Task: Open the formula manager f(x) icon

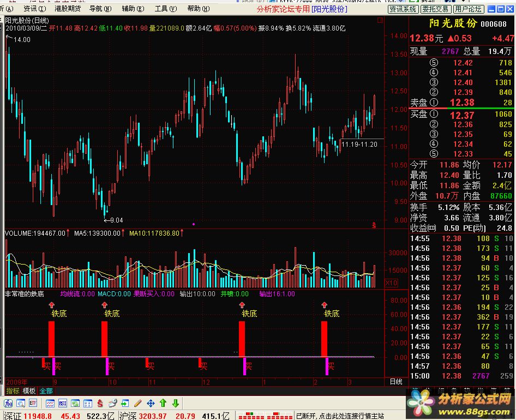Action: tap(8, 403)
